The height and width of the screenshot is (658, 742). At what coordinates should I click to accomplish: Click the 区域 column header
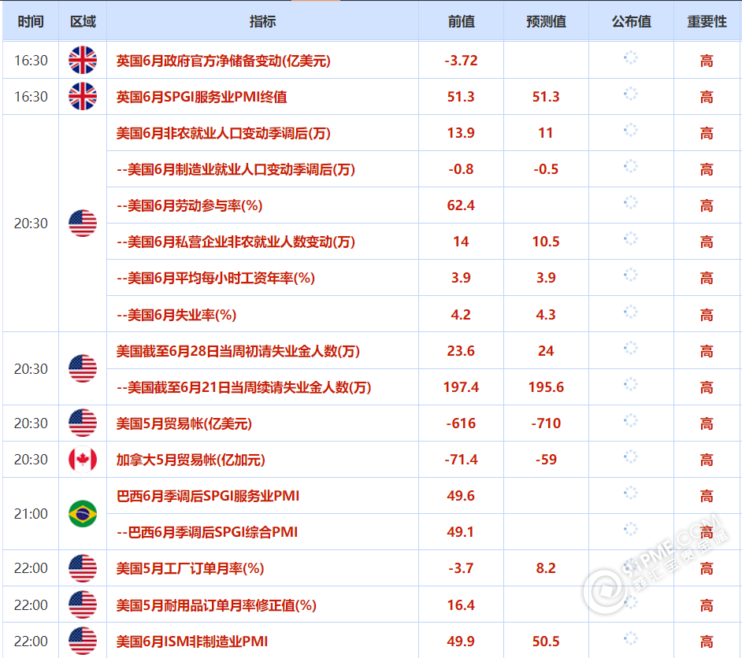pyautogui.click(x=83, y=21)
